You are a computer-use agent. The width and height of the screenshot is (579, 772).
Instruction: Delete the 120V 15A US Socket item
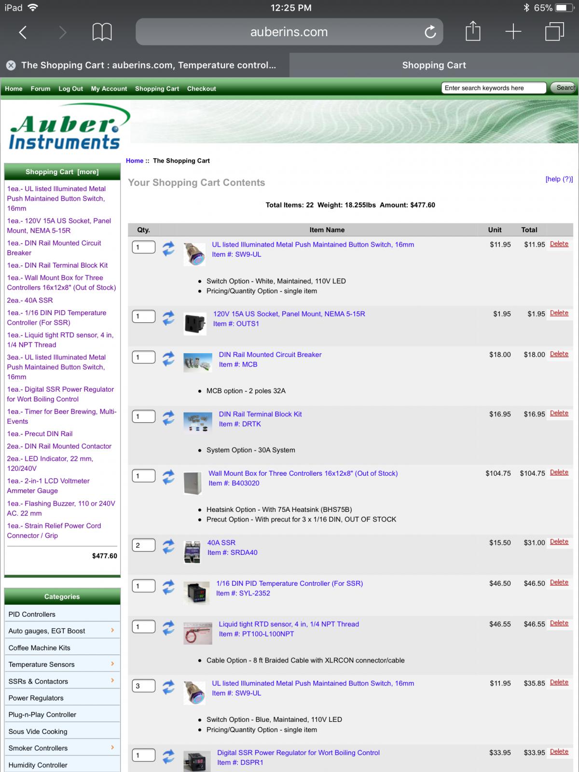[559, 313]
